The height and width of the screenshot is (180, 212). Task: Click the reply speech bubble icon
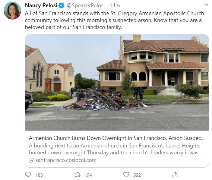(28, 175)
